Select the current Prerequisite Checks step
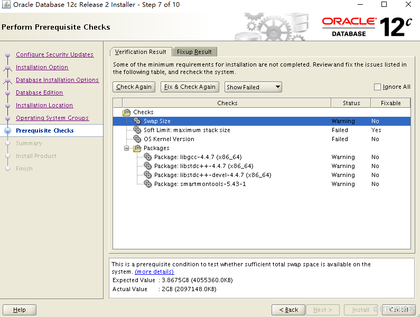This screenshot has height=317, width=420. point(45,131)
